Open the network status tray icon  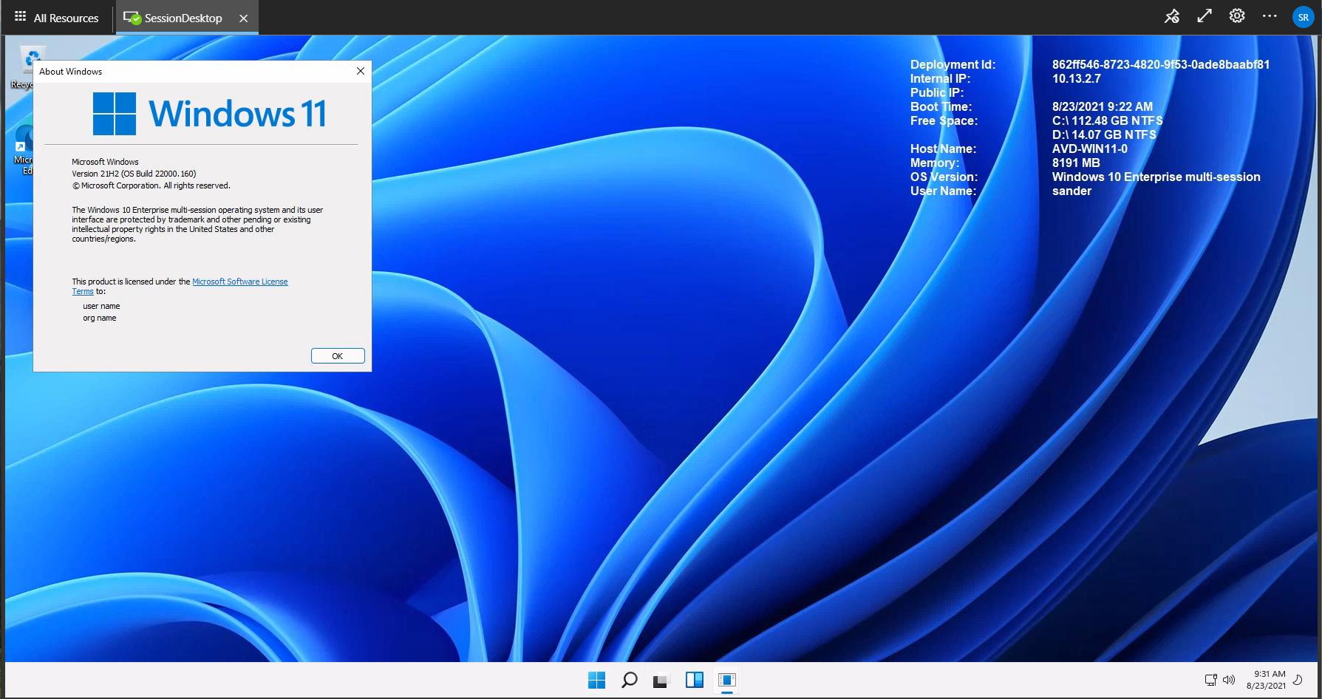point(1210,680)
